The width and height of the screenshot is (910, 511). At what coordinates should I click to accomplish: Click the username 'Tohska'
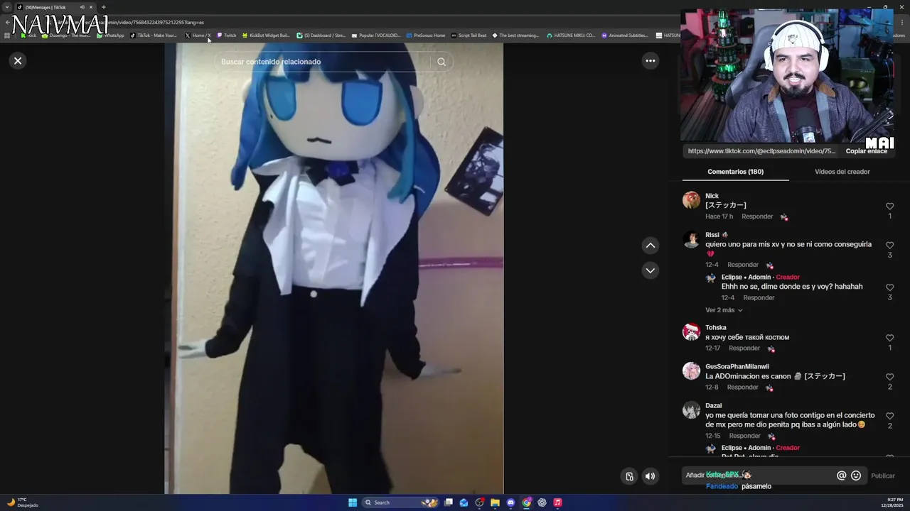pos(716,328)
